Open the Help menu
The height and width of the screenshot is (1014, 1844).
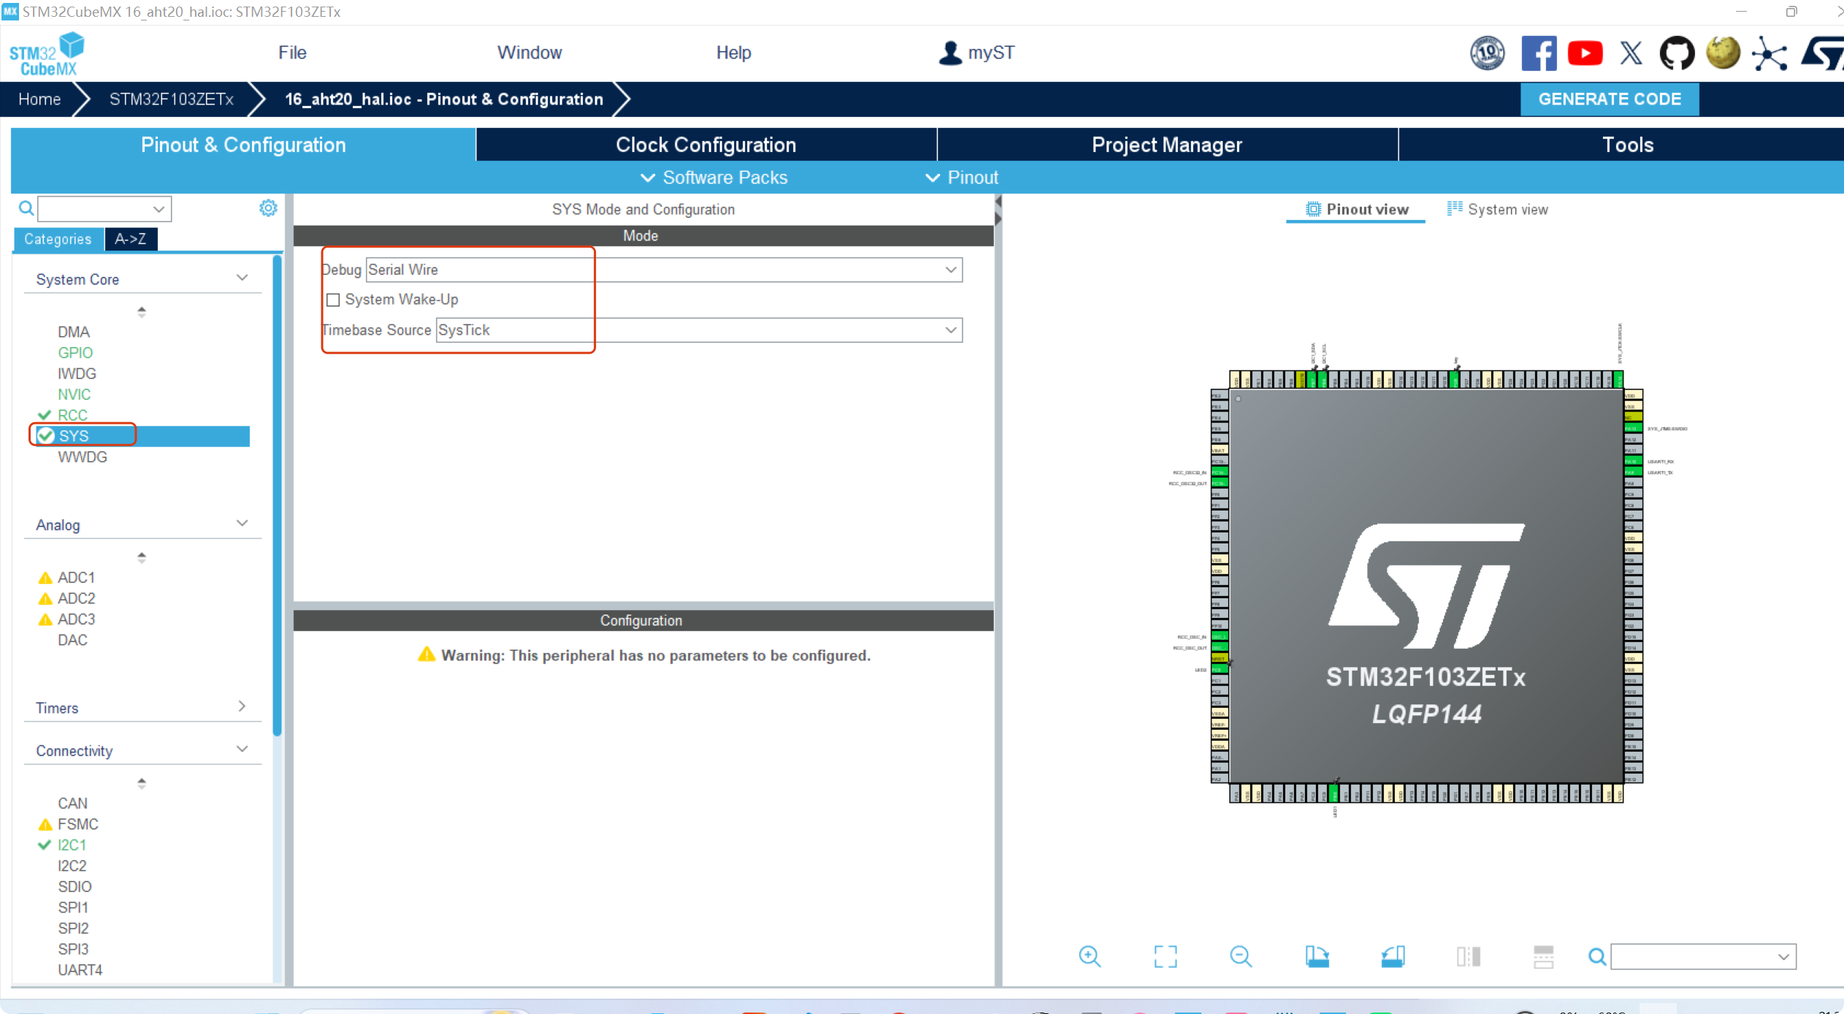pyautogui.click(x=733, y=53)
